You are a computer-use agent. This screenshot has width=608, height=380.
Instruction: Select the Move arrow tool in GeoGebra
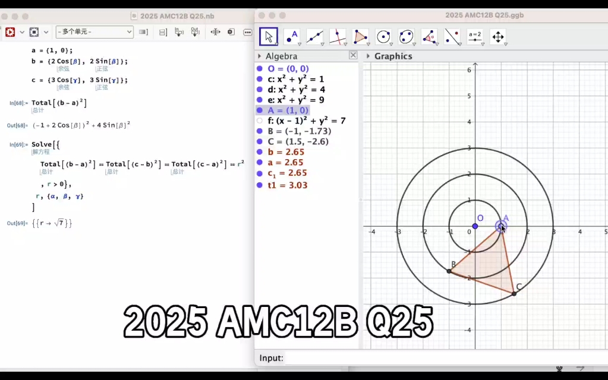click(x=268, y=37)
